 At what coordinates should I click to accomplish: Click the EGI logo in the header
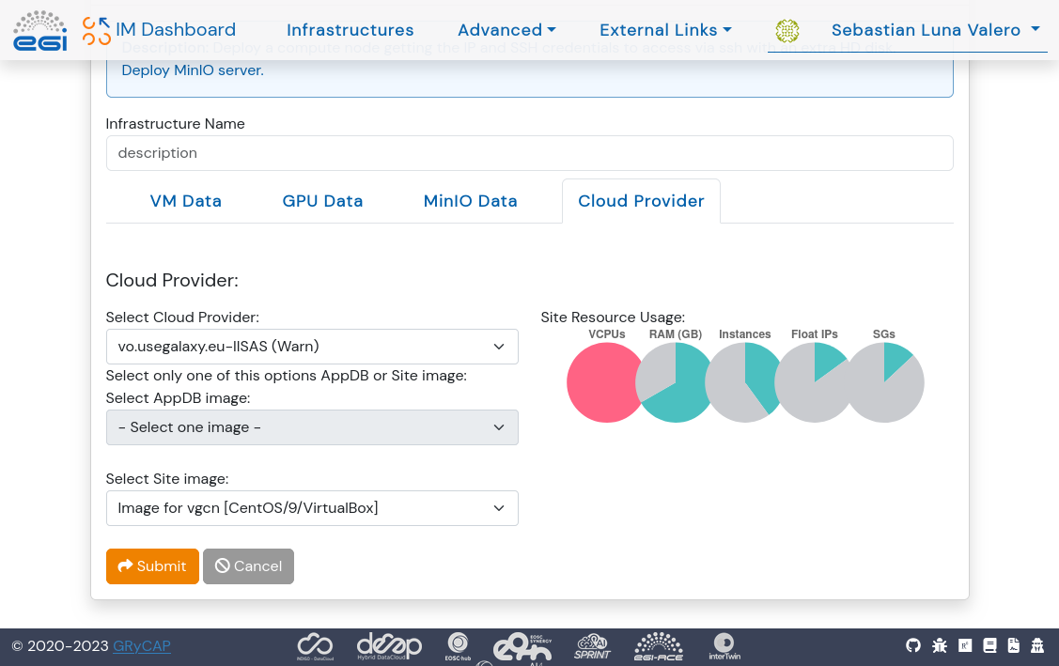40,30
